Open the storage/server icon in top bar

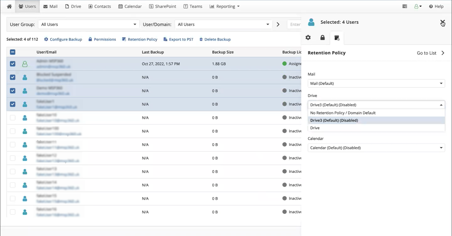pyautogui.click(x=405, y=6)
